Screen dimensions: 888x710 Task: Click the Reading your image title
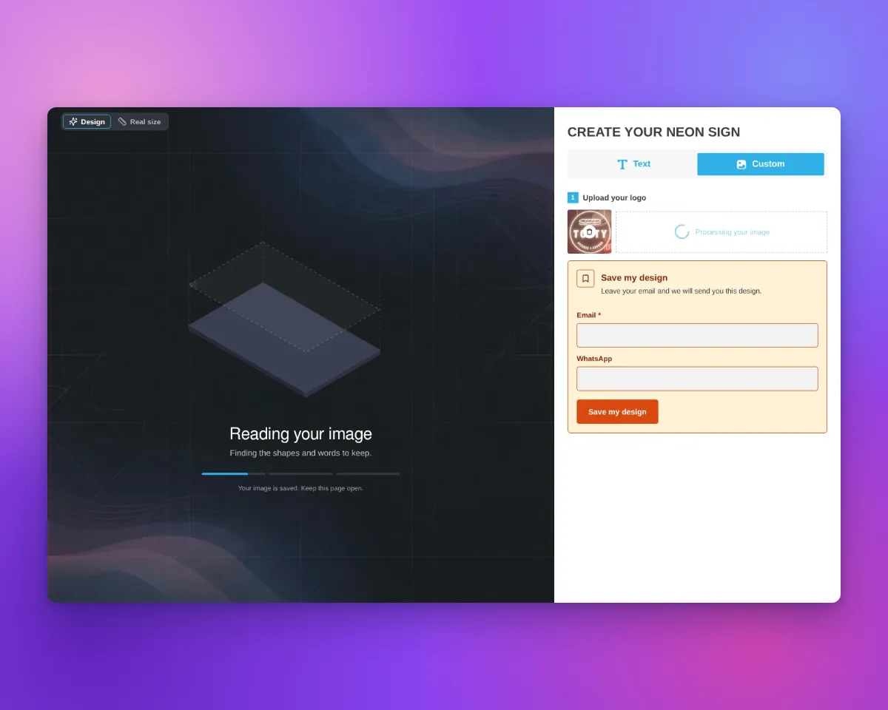click(300, 434)
